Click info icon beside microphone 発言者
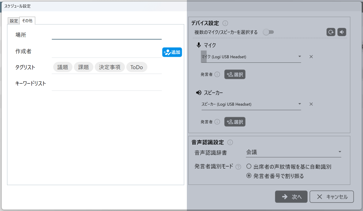Image resolution: width=363 pixels, height=211 pixels. click(x=217, y=74)
